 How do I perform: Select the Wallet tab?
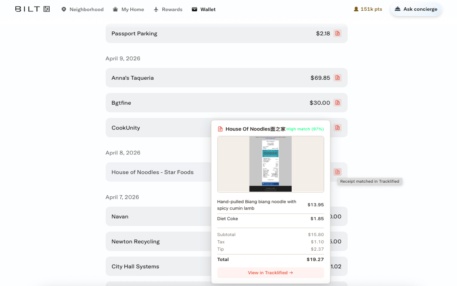[x=204, y=9]
